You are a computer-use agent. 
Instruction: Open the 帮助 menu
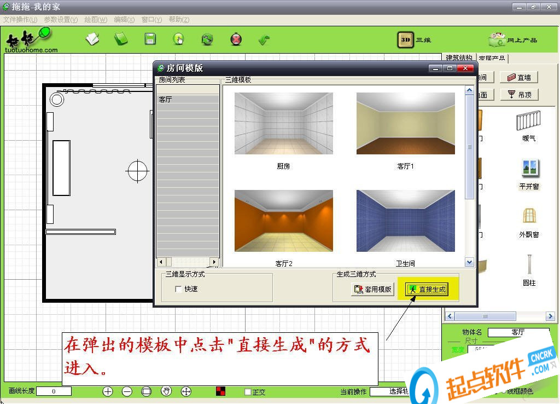[x=179, y=20]
